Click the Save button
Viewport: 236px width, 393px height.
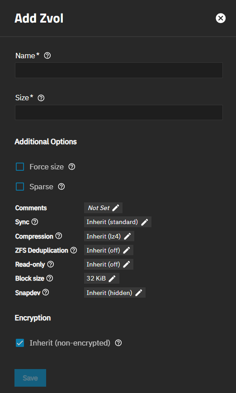30,378
